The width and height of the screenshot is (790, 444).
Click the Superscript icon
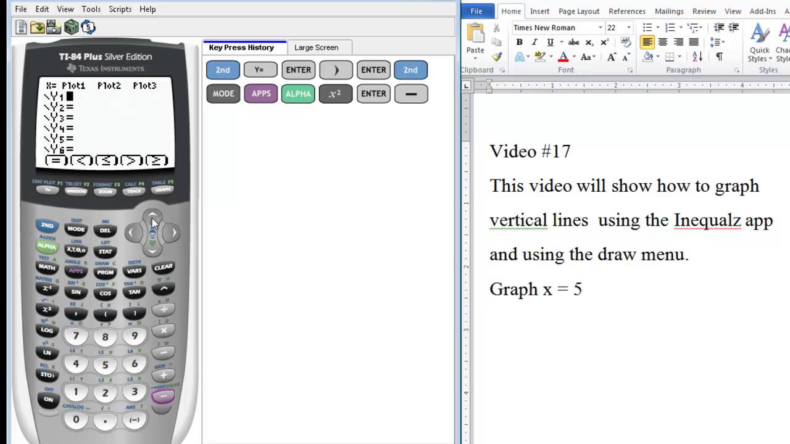coord(604,42)
